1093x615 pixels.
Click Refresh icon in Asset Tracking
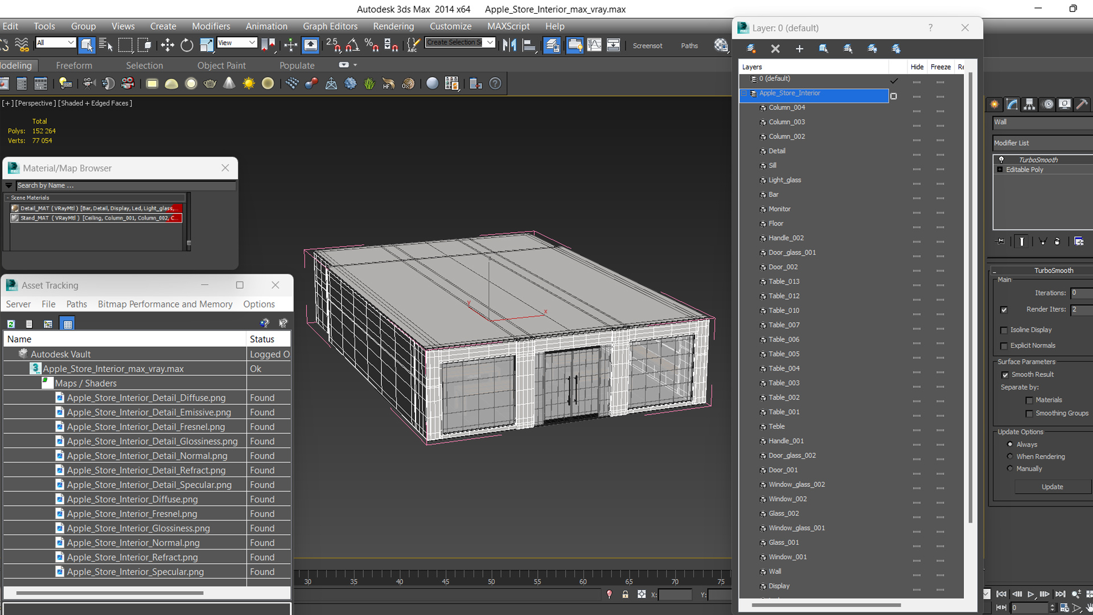(x=11, y=324)
